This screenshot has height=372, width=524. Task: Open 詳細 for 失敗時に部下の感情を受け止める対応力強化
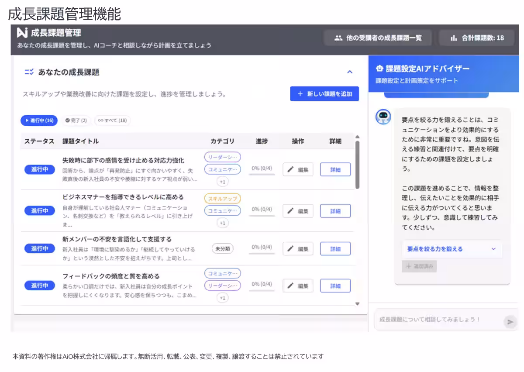pos(335,169)
